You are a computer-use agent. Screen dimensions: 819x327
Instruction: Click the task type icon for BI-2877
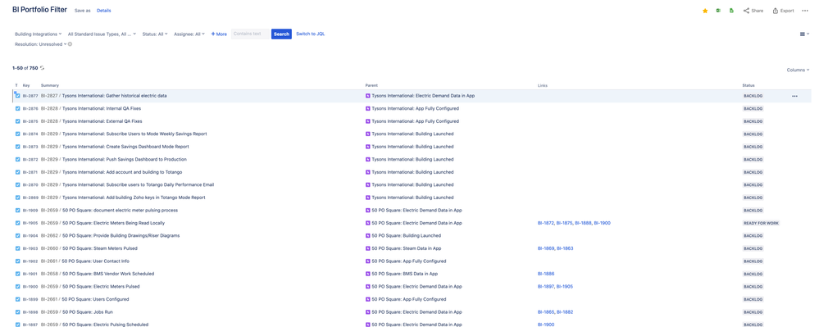pos(18,96)
